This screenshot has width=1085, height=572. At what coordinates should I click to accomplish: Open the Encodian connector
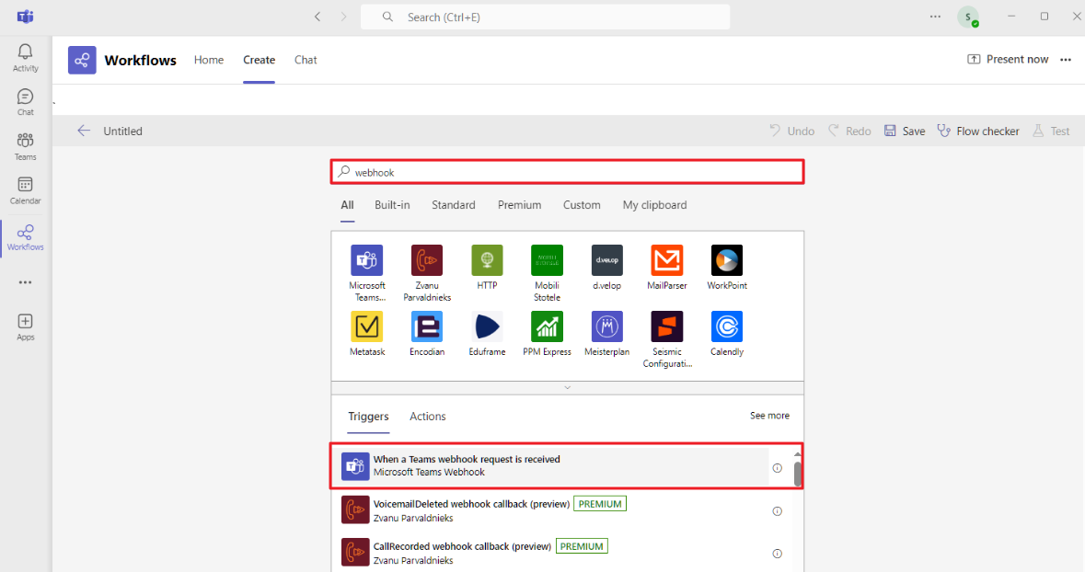click(x=427, y=327)
